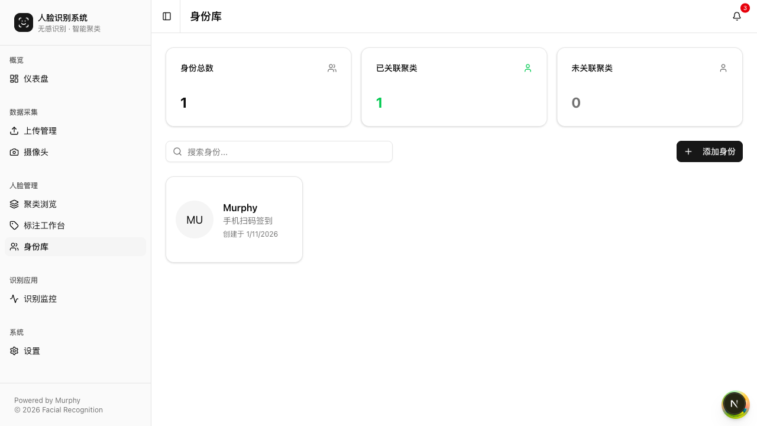Open 标注工作台 labeling workbench
The width and height of the screenshot is (757, 426).
44,225
